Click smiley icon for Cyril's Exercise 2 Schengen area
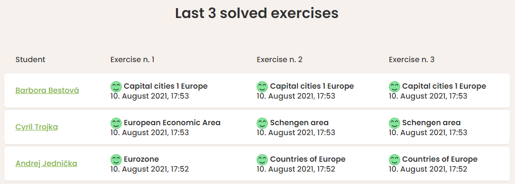The height and width of the screenshot is (184, 515). 262,123
